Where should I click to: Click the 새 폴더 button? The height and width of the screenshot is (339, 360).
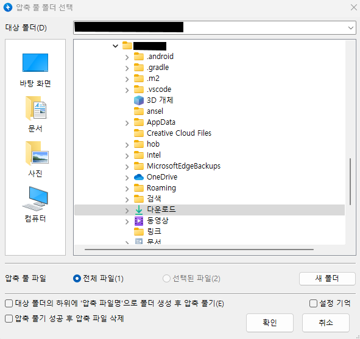coord(327,279)
